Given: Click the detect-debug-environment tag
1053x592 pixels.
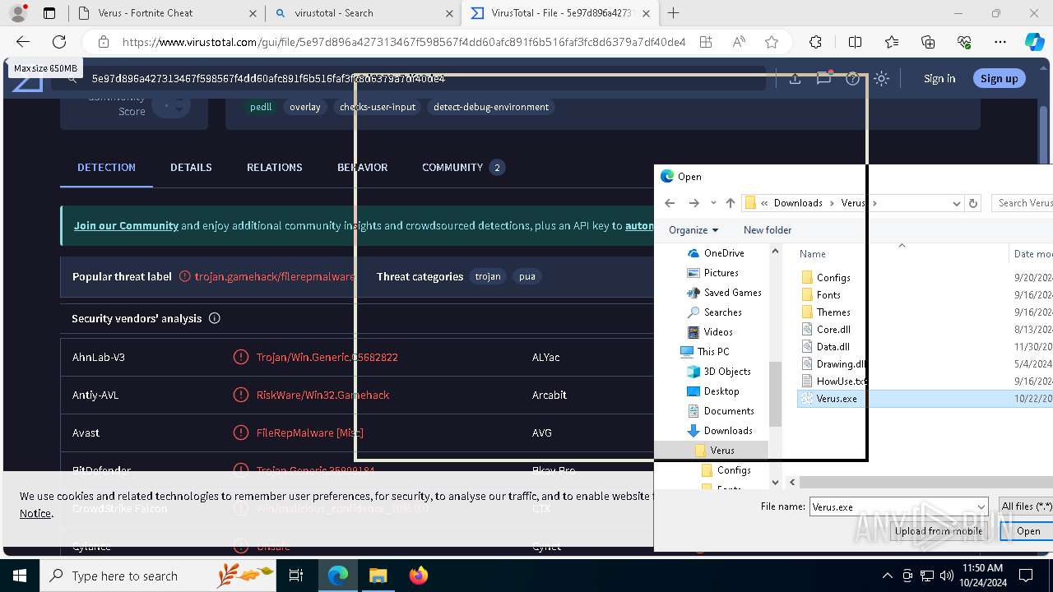Looking at the screenshot, I should 491,107.
